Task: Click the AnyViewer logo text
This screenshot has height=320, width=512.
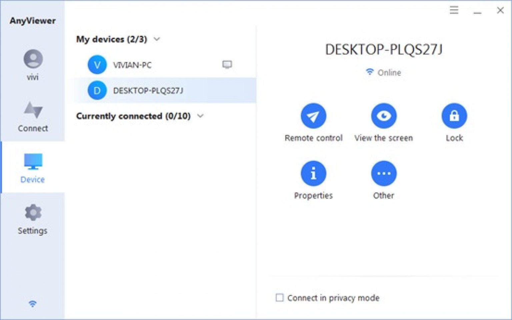Action: 32,21
